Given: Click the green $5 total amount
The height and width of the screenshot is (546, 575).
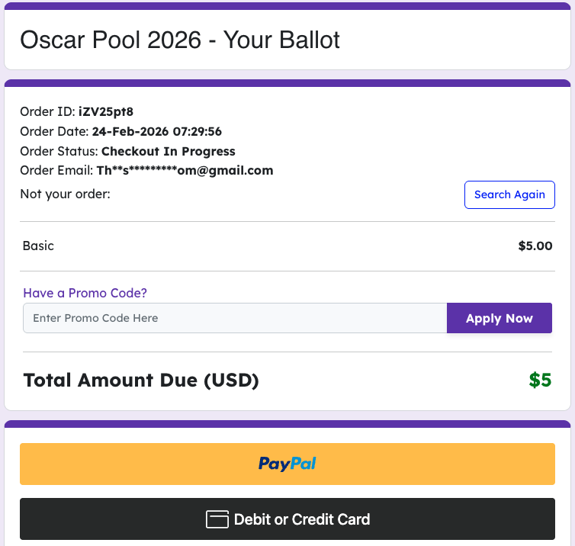Looking at the screenshot, I should tap(540, 380).
